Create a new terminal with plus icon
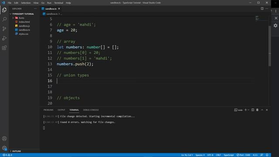 point(245,110)
